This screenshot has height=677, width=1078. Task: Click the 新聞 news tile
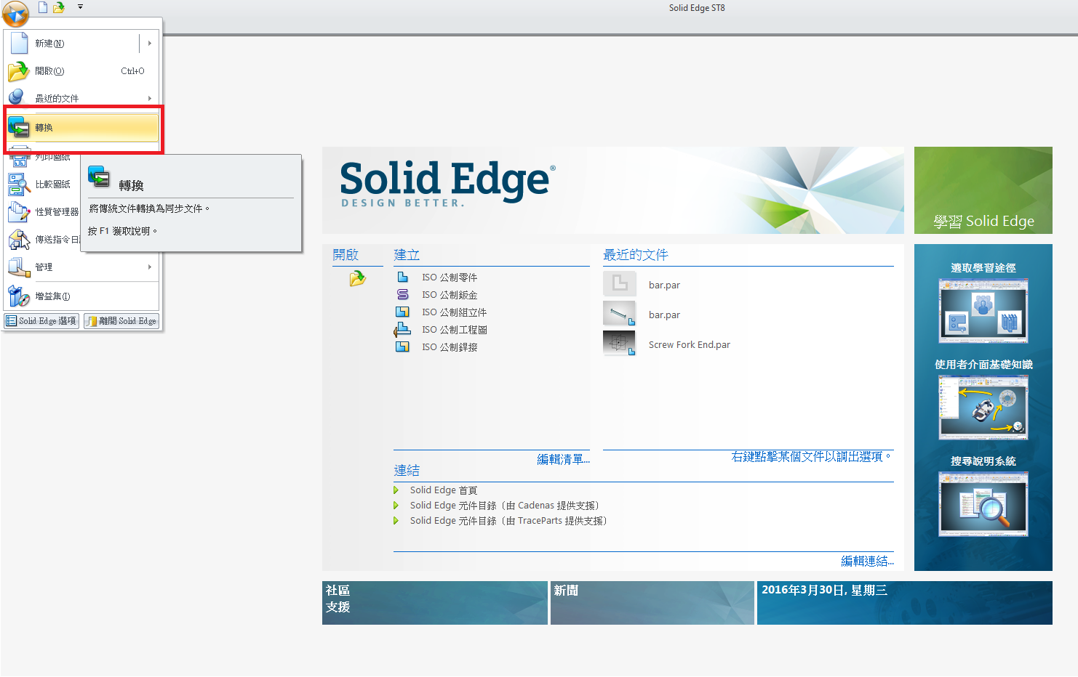[x=652, y=603]
